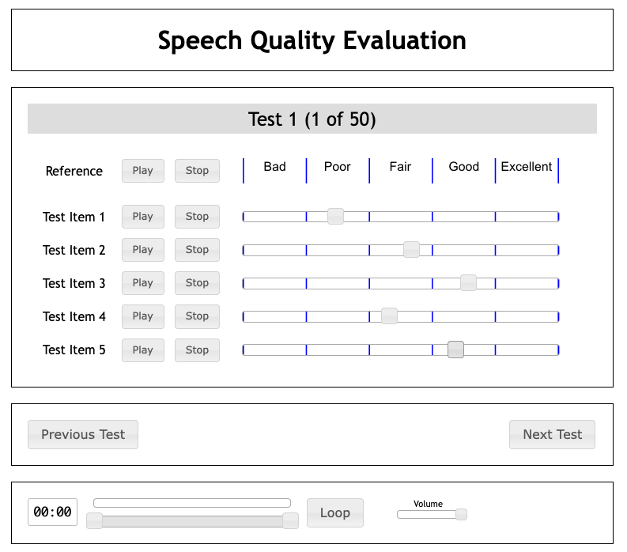Return to the Previous Test
This screenshot has height=552, width=627.
83,434
